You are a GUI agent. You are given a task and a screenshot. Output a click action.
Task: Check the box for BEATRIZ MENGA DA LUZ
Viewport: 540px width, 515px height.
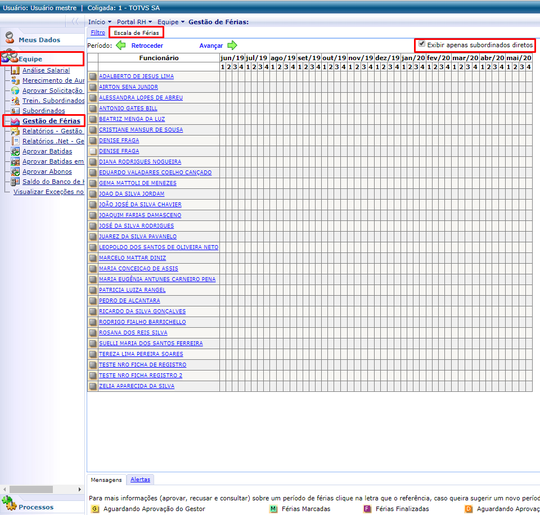pos(93,119)
